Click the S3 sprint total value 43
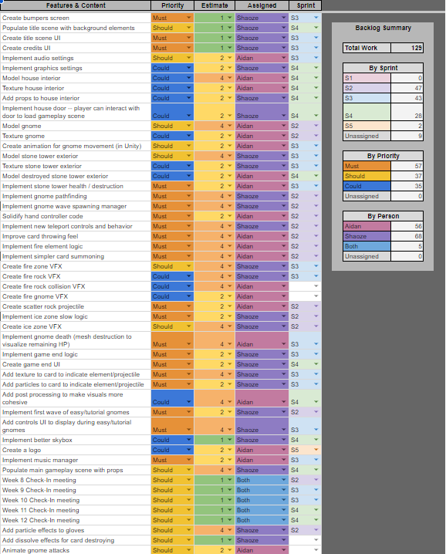Image resolution: width=446 pixels, height=554 pixels. pos(407,98)
